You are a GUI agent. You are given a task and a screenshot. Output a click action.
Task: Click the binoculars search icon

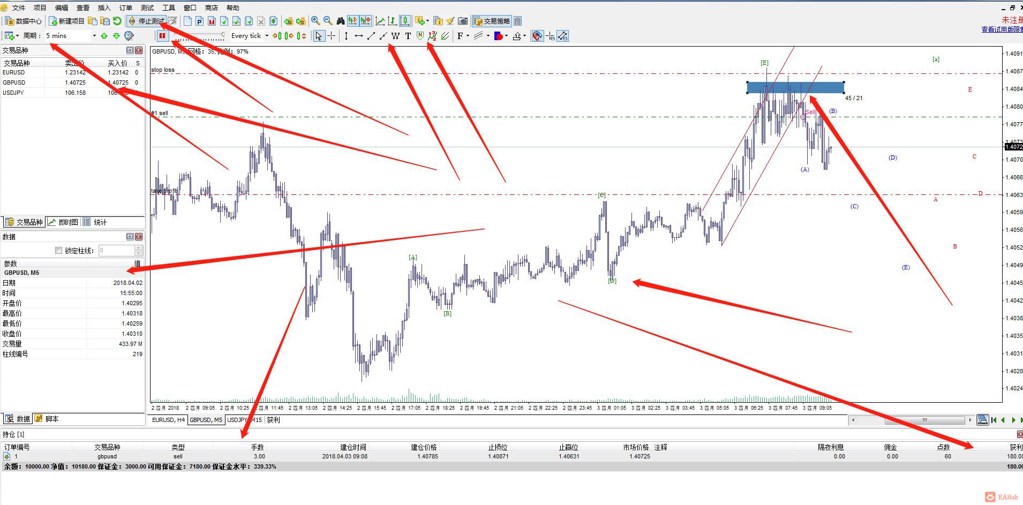[x=341, y=21]
